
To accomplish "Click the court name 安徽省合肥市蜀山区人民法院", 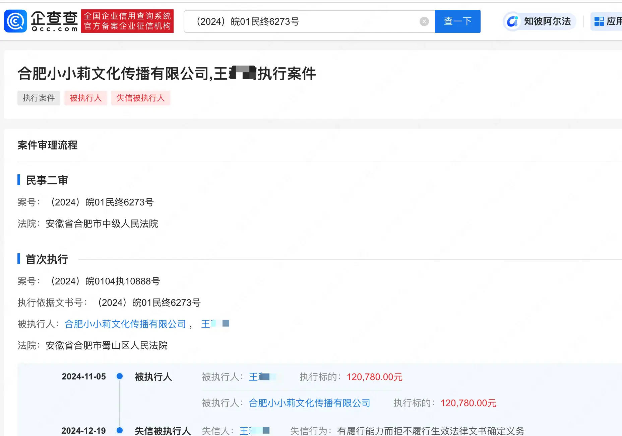I will click(x=107, y=346).
